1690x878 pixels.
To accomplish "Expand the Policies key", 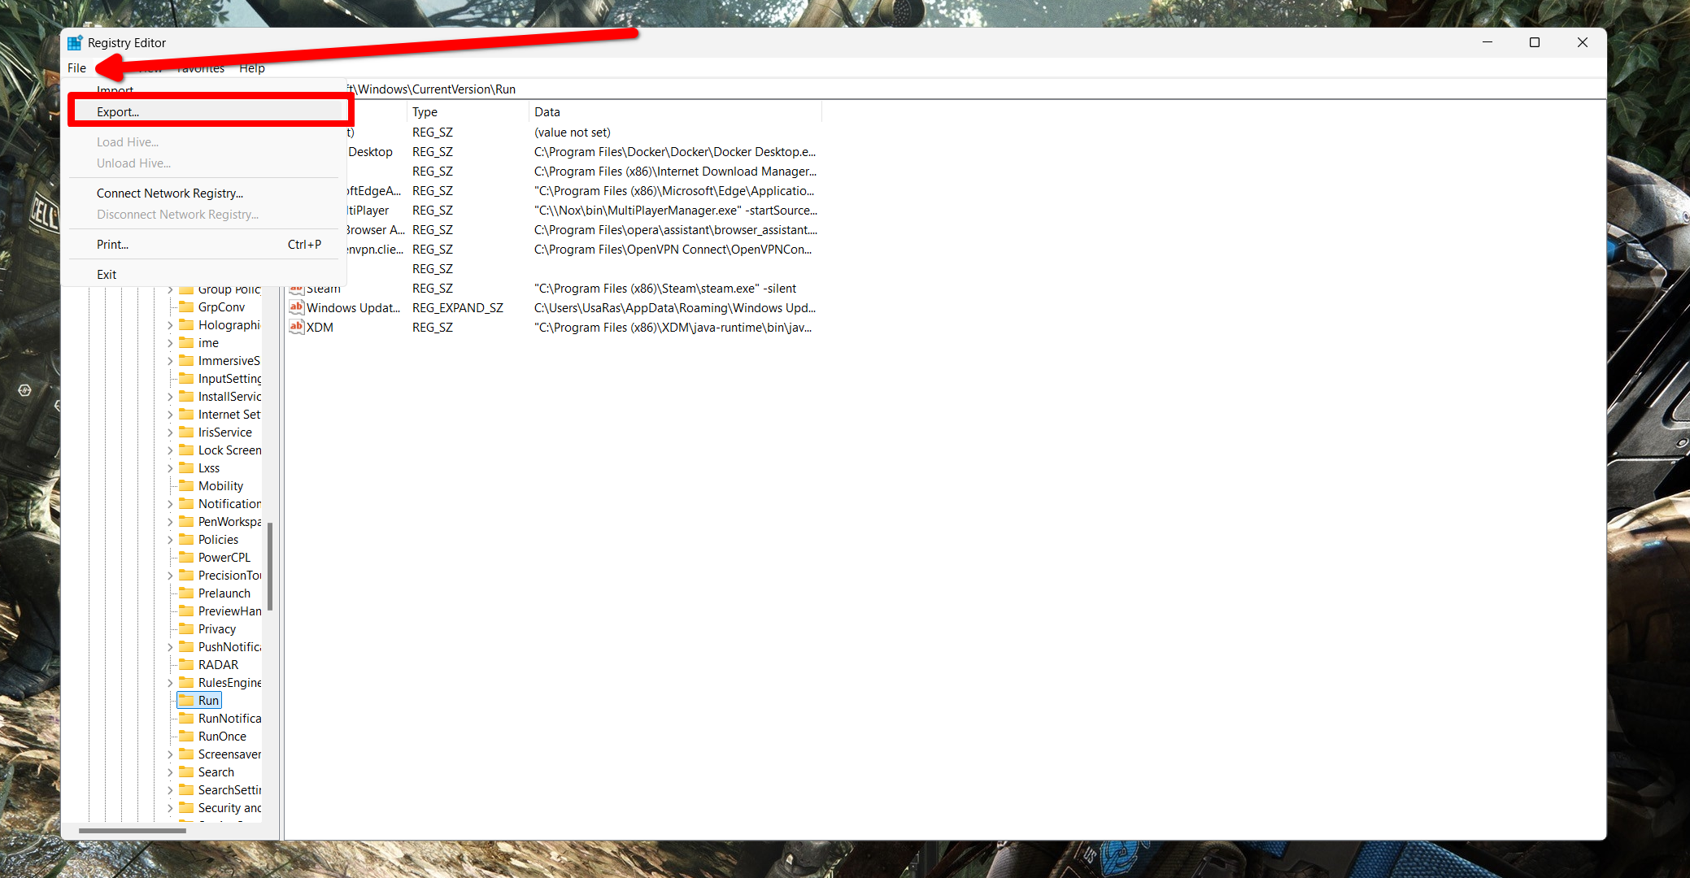I will point(170,539).
